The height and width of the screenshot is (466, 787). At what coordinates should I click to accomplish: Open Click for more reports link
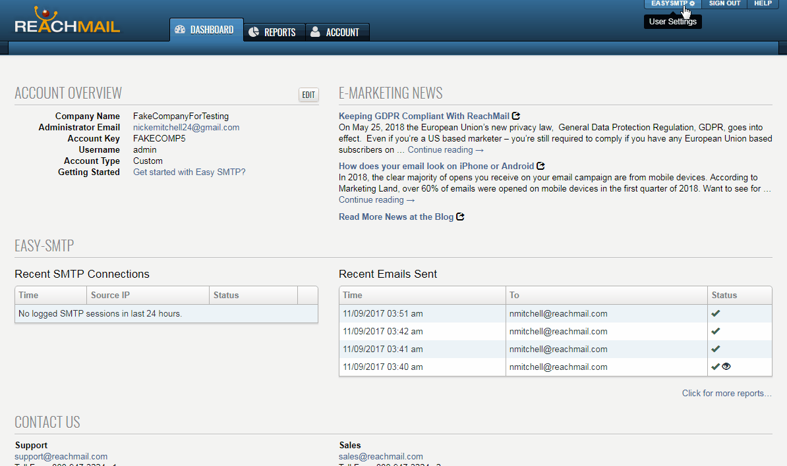coord(726,393)
